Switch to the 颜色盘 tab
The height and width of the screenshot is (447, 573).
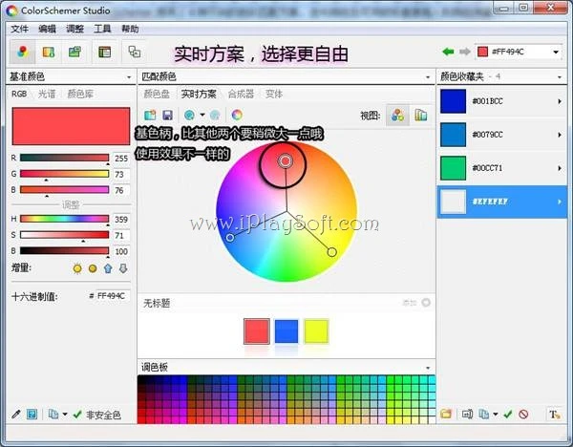point(157,94)
